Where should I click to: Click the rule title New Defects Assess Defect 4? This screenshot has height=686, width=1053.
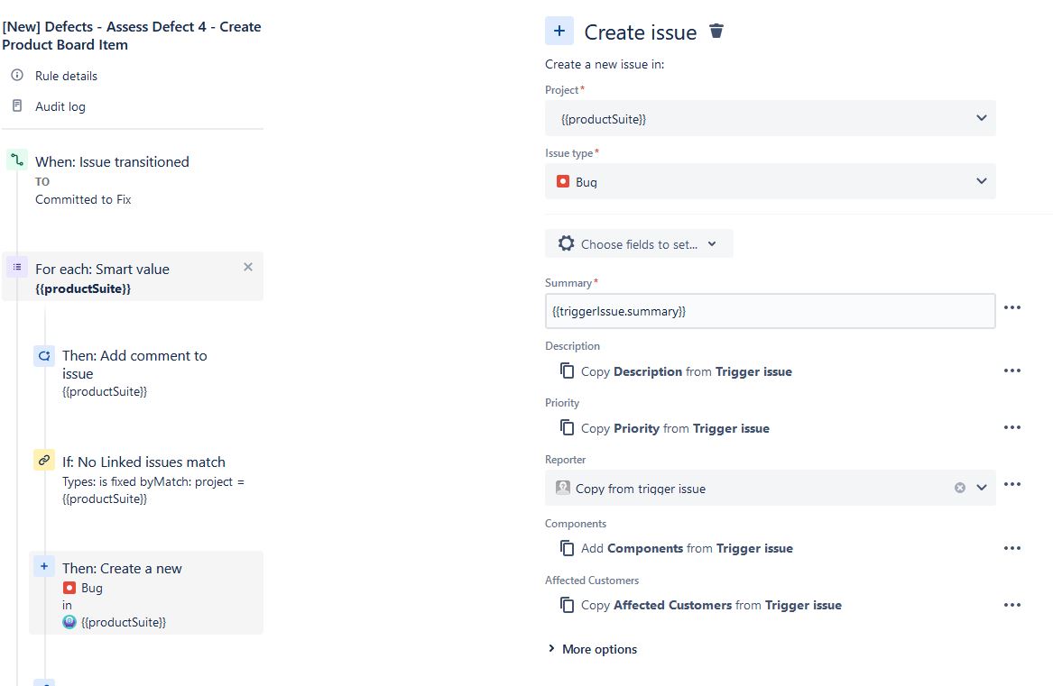[x=132, y=35]
